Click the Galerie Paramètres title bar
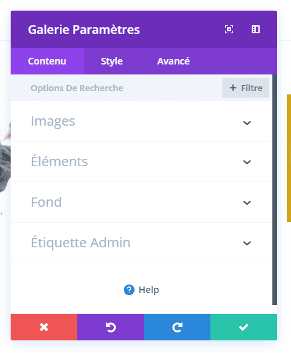Screen dimensions: 291x353 tap(144, 29)
